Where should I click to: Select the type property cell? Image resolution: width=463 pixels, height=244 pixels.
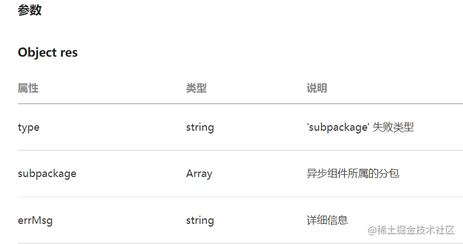click(x=28, y=127)
